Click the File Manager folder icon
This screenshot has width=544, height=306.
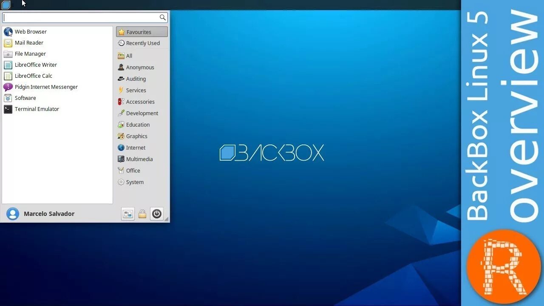pyautogui.click(x=8, y=54)
